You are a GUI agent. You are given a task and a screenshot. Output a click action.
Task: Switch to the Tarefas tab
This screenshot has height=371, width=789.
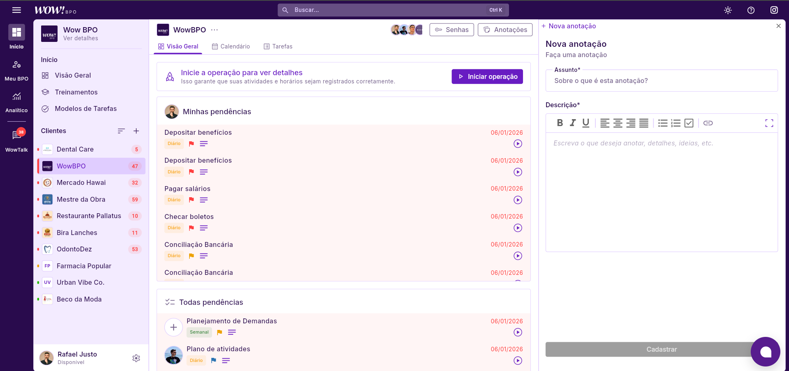tap(278, 46)
